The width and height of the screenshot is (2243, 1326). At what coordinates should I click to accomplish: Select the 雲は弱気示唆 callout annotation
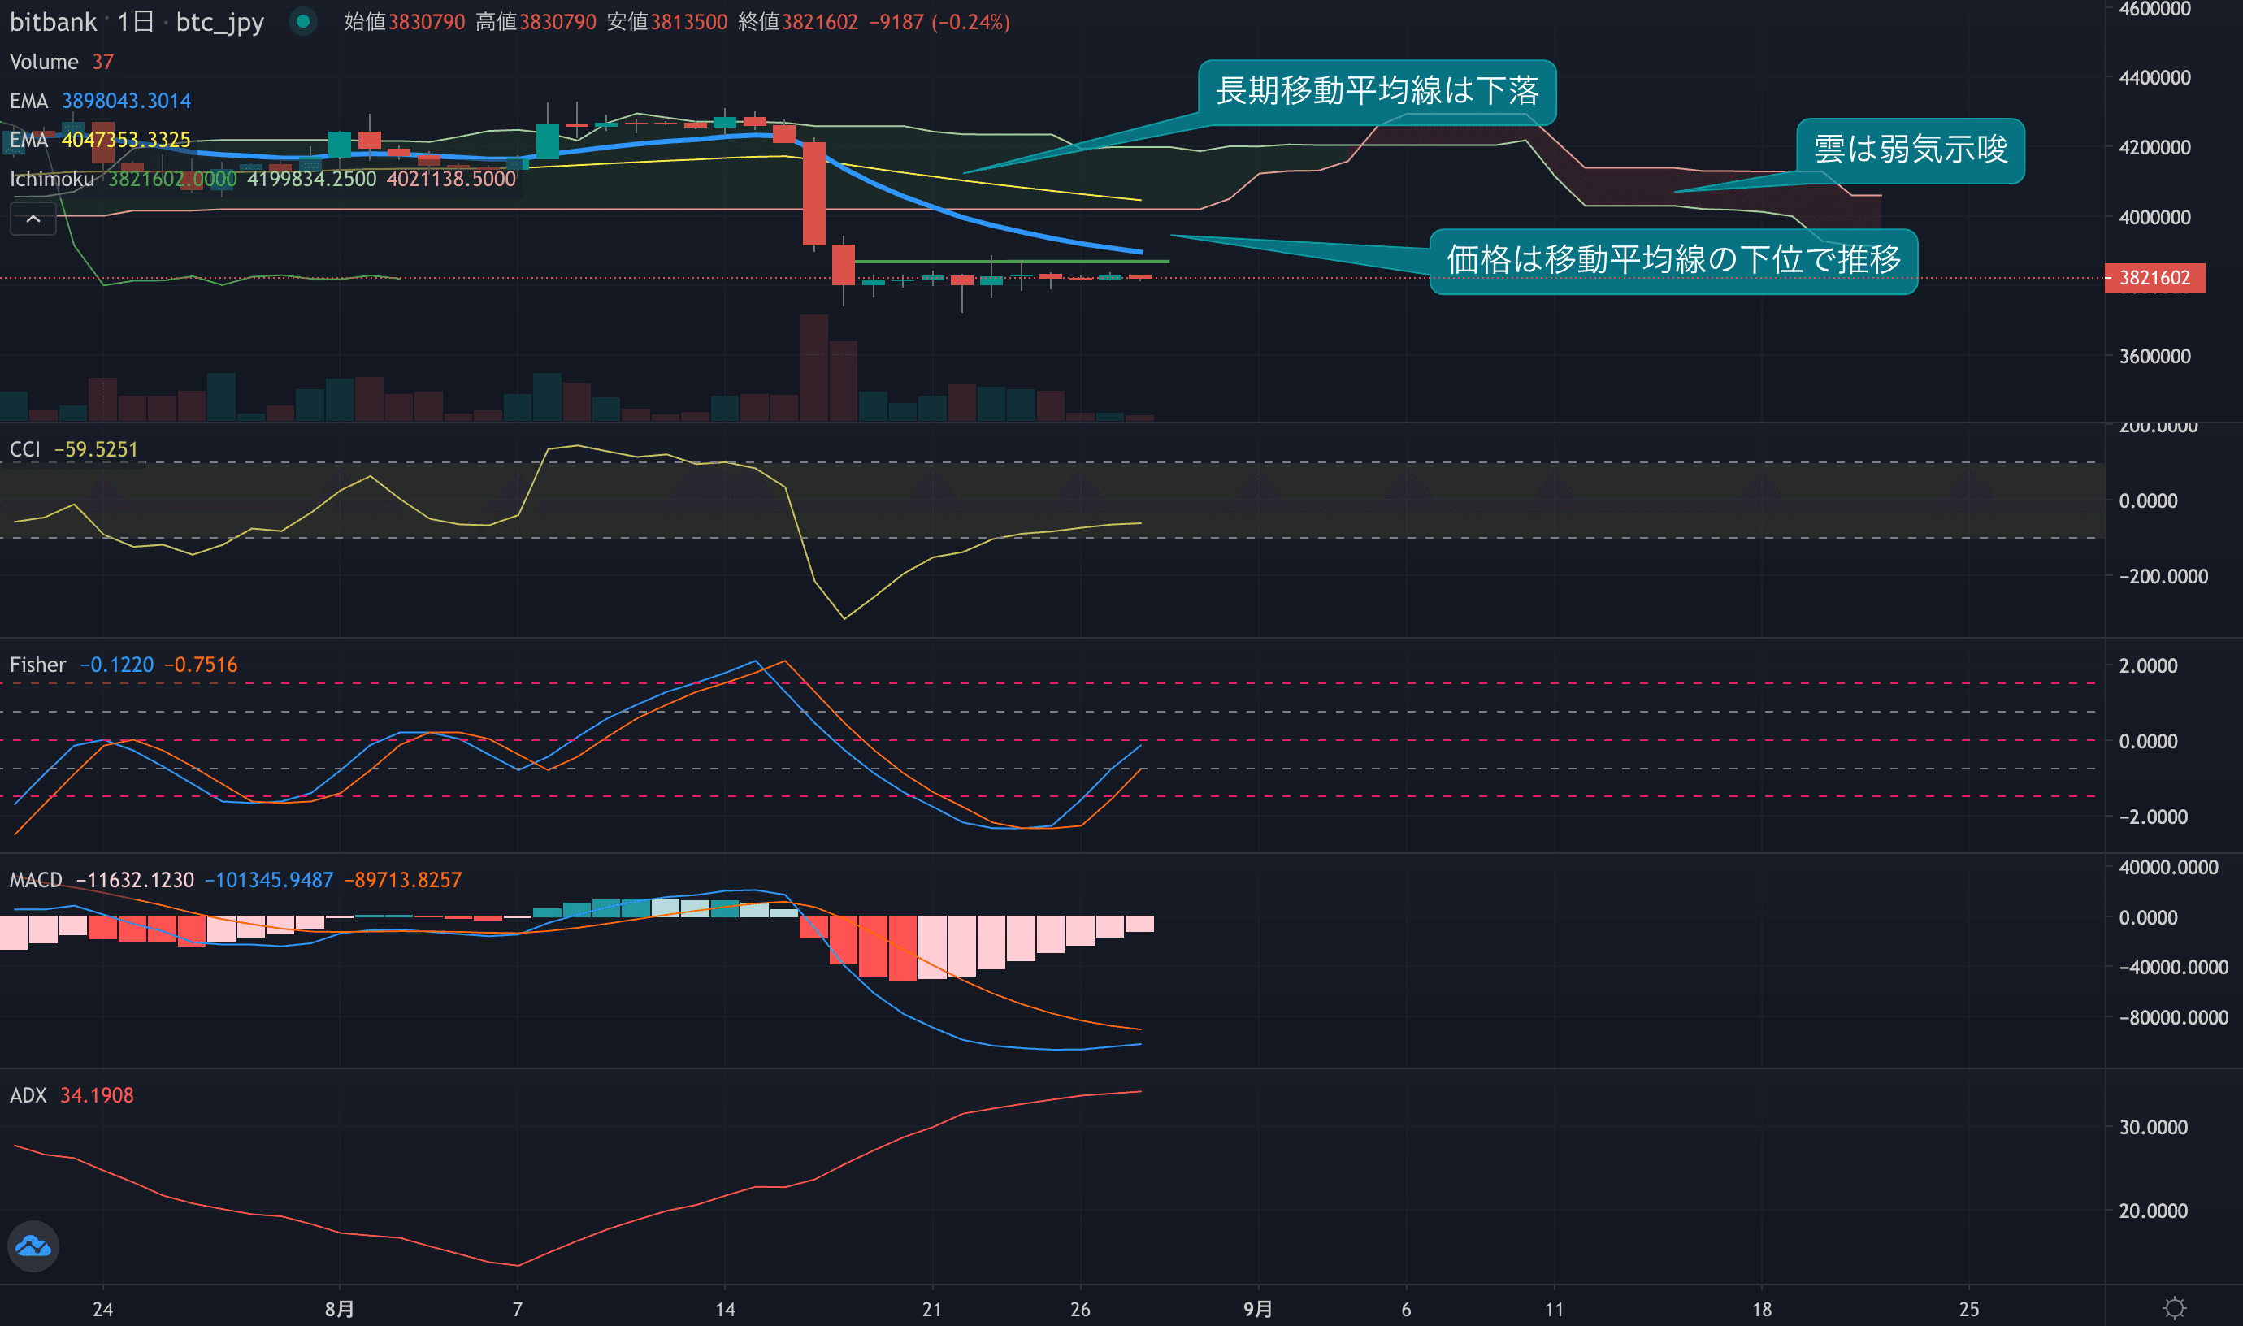point(1910,149)
